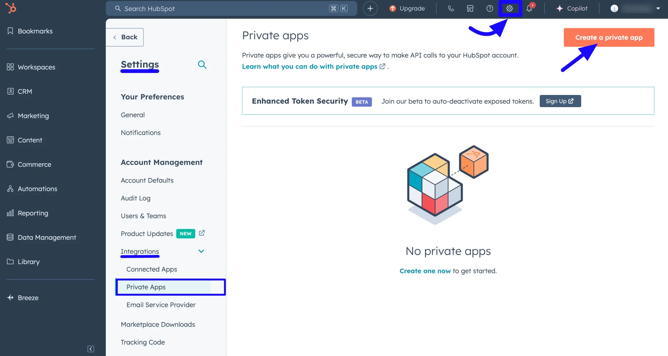The height and width of the screenshot is (356, 668).
Task: Open Marketplace Downloads
Action: (158, 324)
